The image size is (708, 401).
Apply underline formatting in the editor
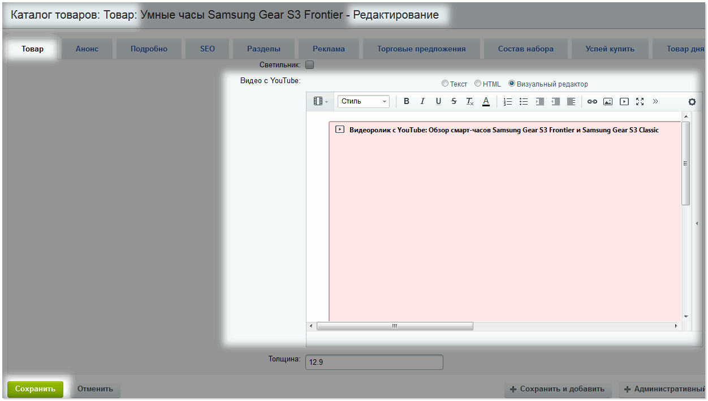click(x=438, y=101)
